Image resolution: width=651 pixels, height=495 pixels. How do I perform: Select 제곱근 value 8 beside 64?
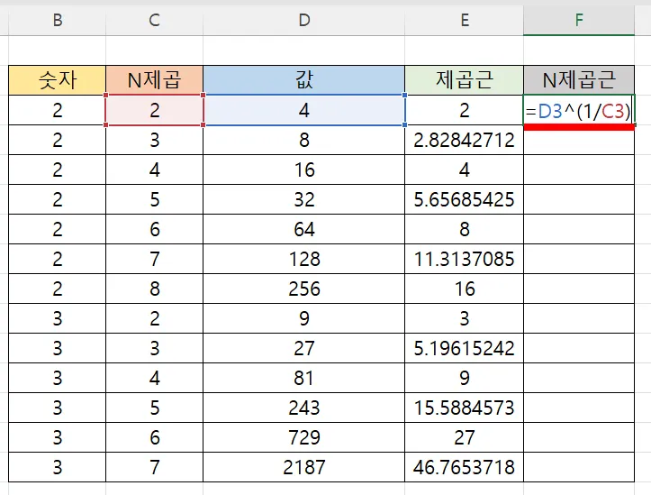pyautogui.click(x=465, y=229)
